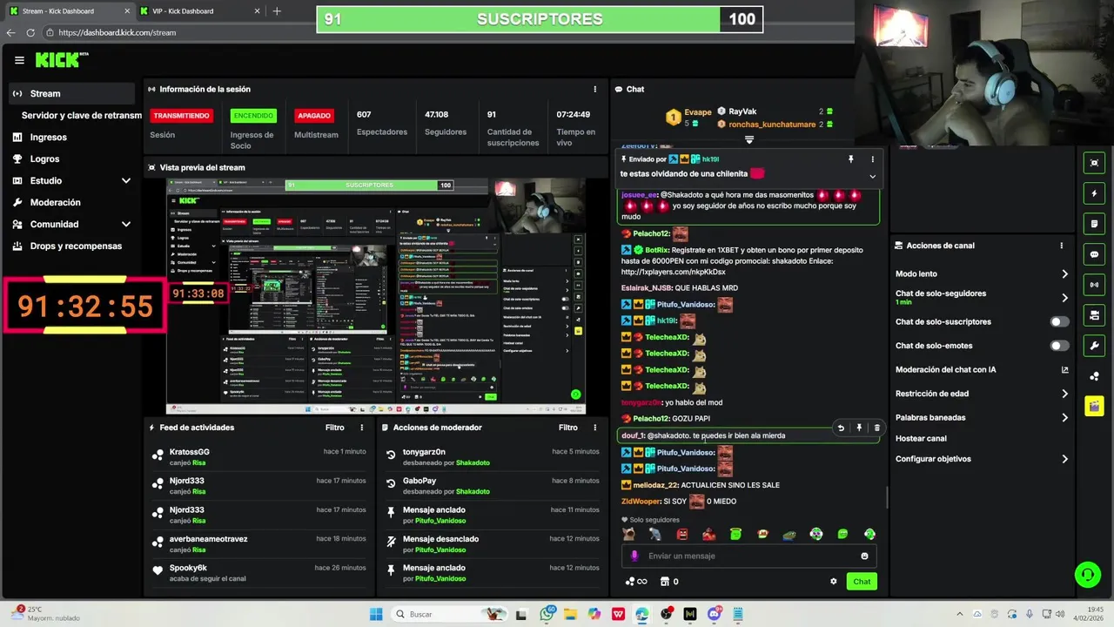Open Filtro in Acciones de moderador
This screenshot has width=1114, height=627.
click(568, 428)
